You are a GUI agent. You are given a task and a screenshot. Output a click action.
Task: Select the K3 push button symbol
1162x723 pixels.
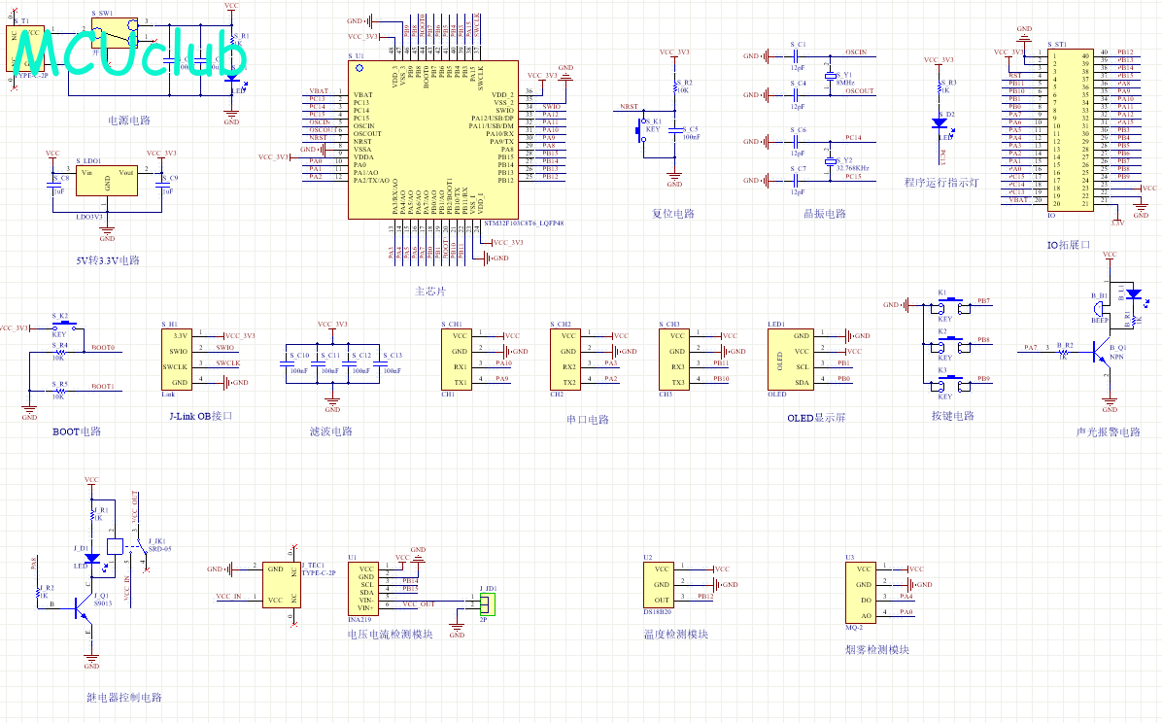pyautogui.click(x=951, y=383)
